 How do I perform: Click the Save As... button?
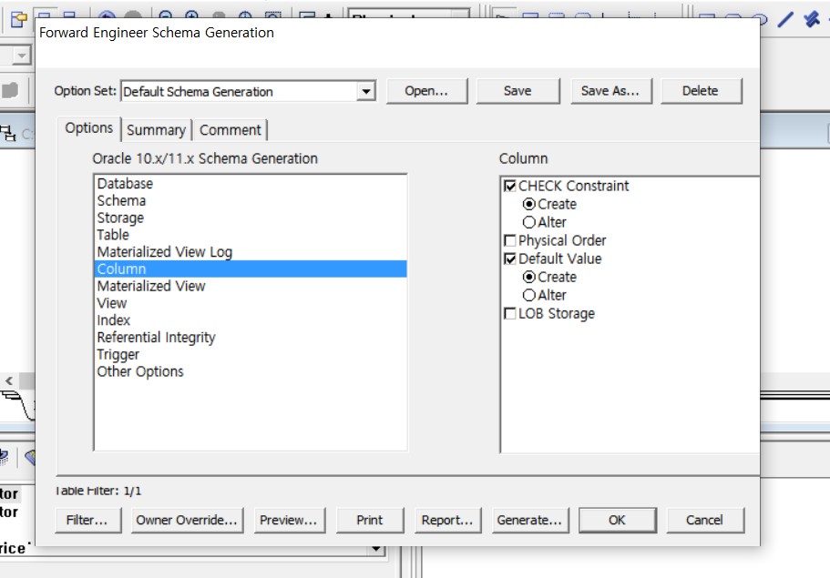tap(610, 91)
